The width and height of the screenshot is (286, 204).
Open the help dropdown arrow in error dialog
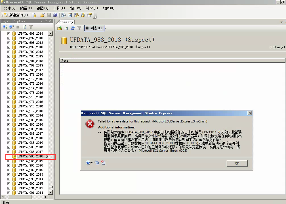point(92,163)
